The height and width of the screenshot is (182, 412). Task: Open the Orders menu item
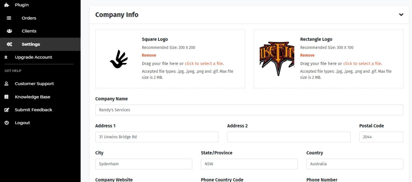pyautogui.click(x=29, y=18)
